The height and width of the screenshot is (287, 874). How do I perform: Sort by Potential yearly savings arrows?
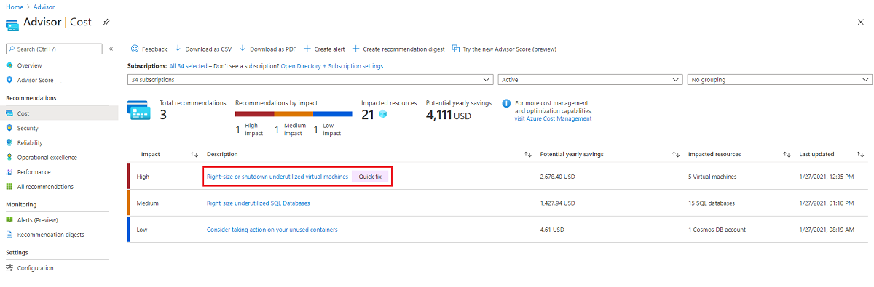tap(675, 155)
